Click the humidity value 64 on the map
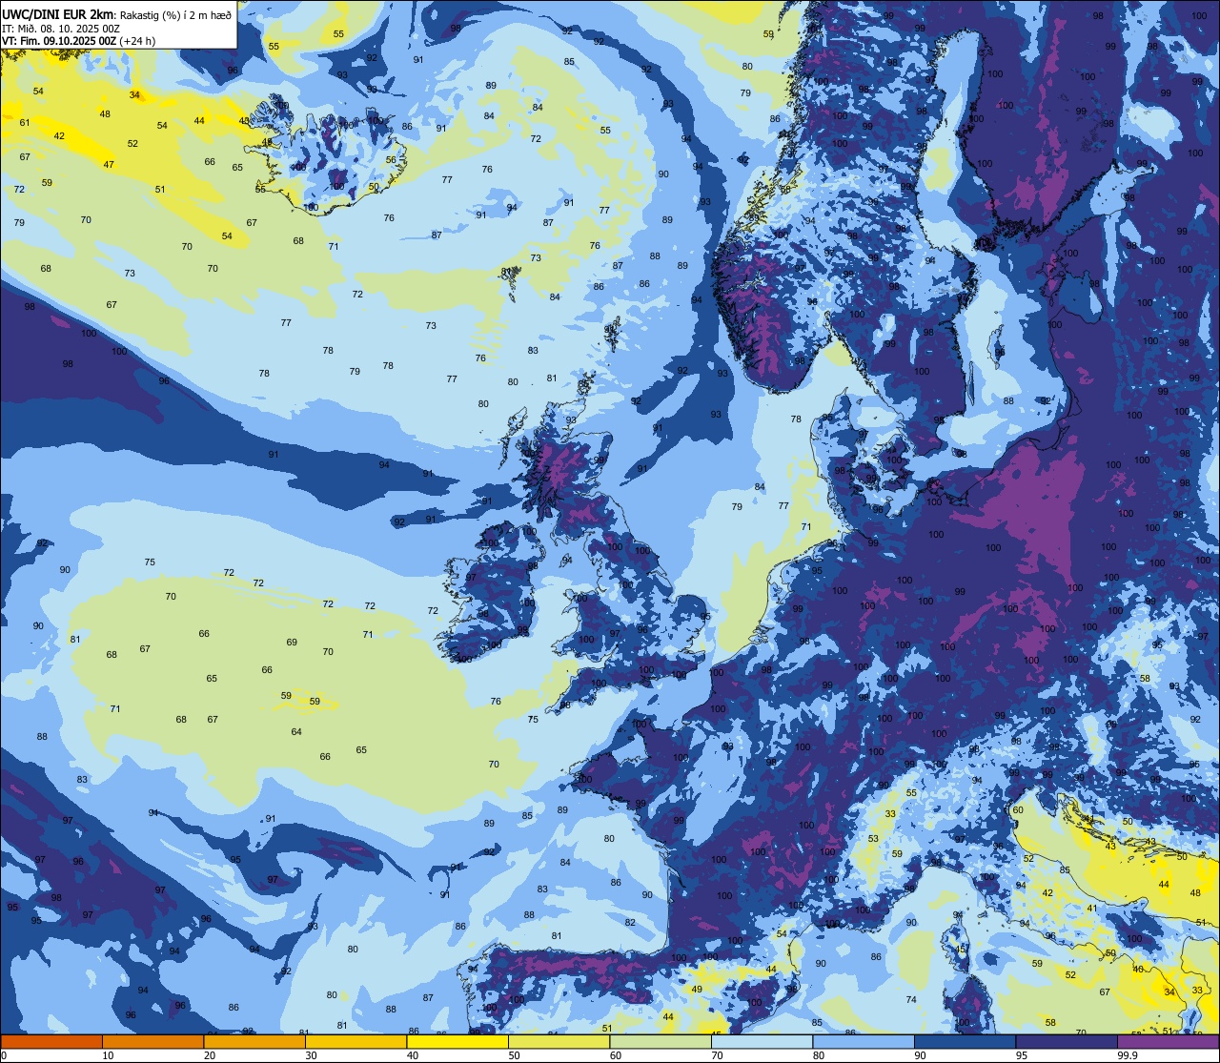The width and height of the screenshot is (1220, 1063). tap(296, 731)
